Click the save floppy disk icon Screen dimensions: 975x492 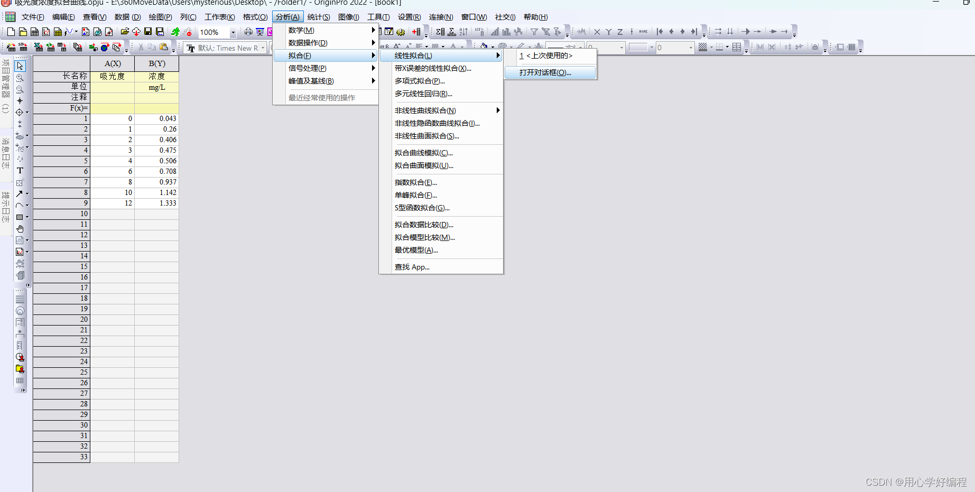(x=148, y=32)
